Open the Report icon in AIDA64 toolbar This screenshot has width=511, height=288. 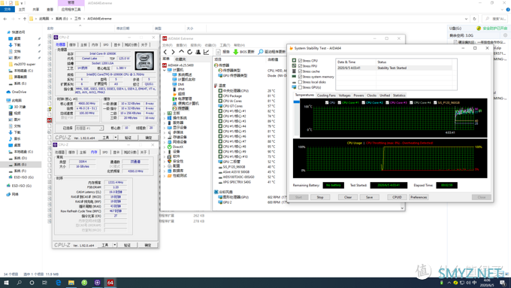(219, 52)
